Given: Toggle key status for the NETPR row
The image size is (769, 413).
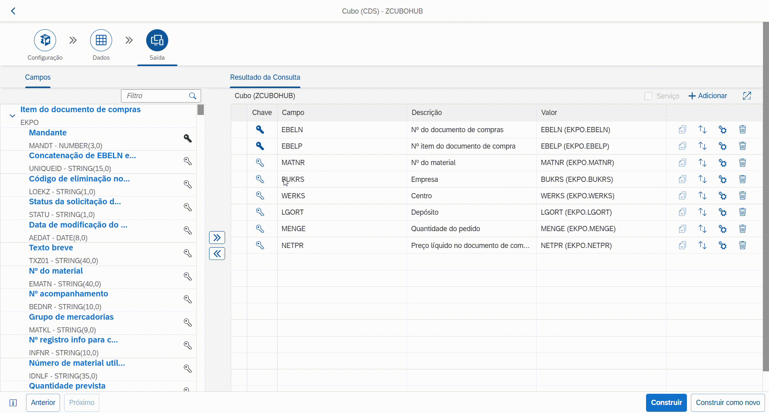Looking at the screenshot, I should pos(260,245).
